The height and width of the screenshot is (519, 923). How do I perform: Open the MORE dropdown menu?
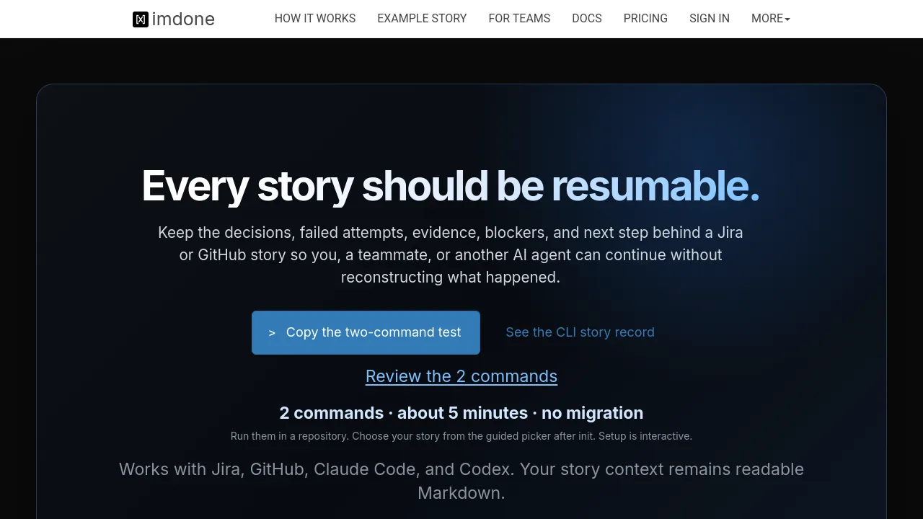click(771, 19)
